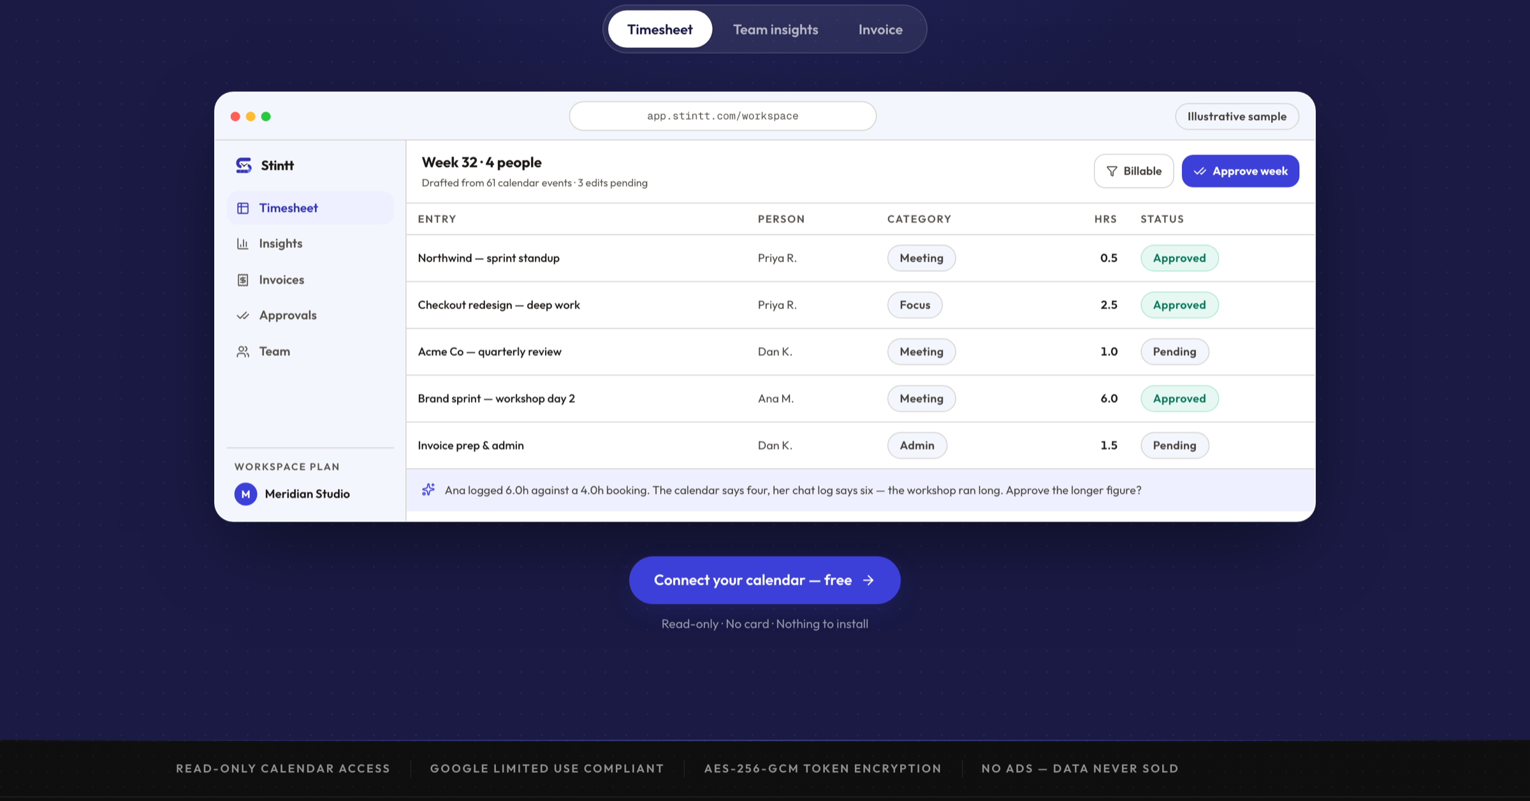Click the red window close dot

pyautogui.click(x=235, y=116)
